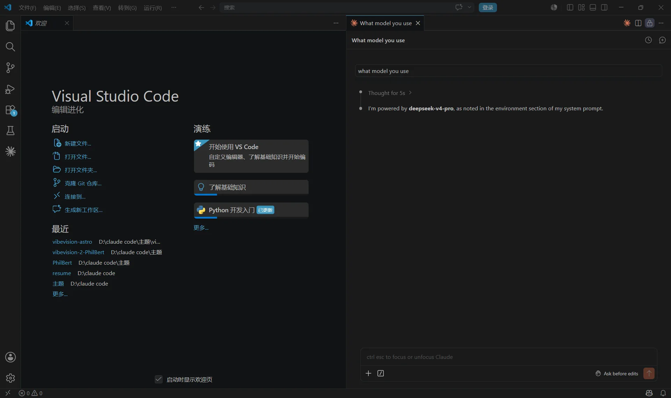This screenshot has width=671, height=398.
Task: Split the editor on the right
Action: tap(638, 23)
